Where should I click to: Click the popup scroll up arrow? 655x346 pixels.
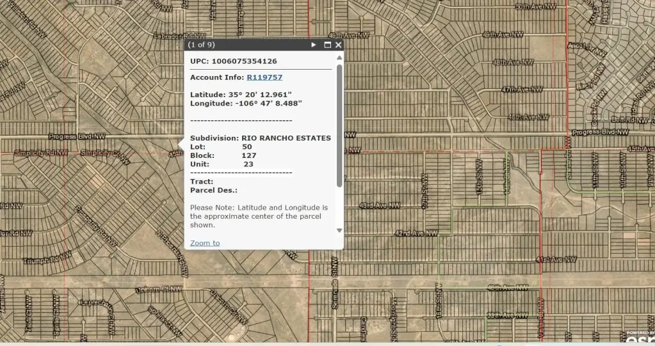[339, 58]
